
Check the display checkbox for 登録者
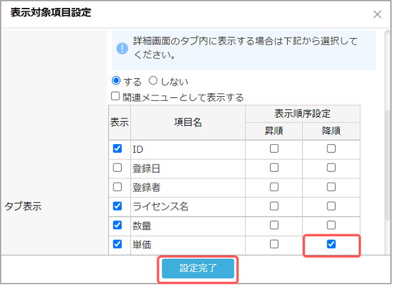(x=117, y=187)
